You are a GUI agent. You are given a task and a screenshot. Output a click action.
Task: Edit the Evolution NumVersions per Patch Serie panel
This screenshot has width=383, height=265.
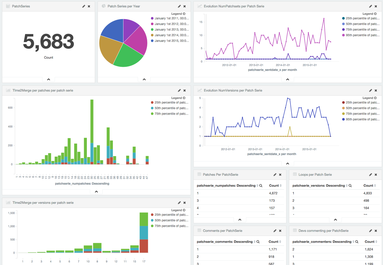click(x=370, y=91)
